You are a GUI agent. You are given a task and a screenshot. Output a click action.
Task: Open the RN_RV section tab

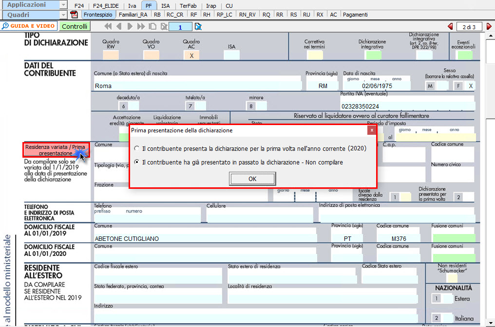[247, 15]
